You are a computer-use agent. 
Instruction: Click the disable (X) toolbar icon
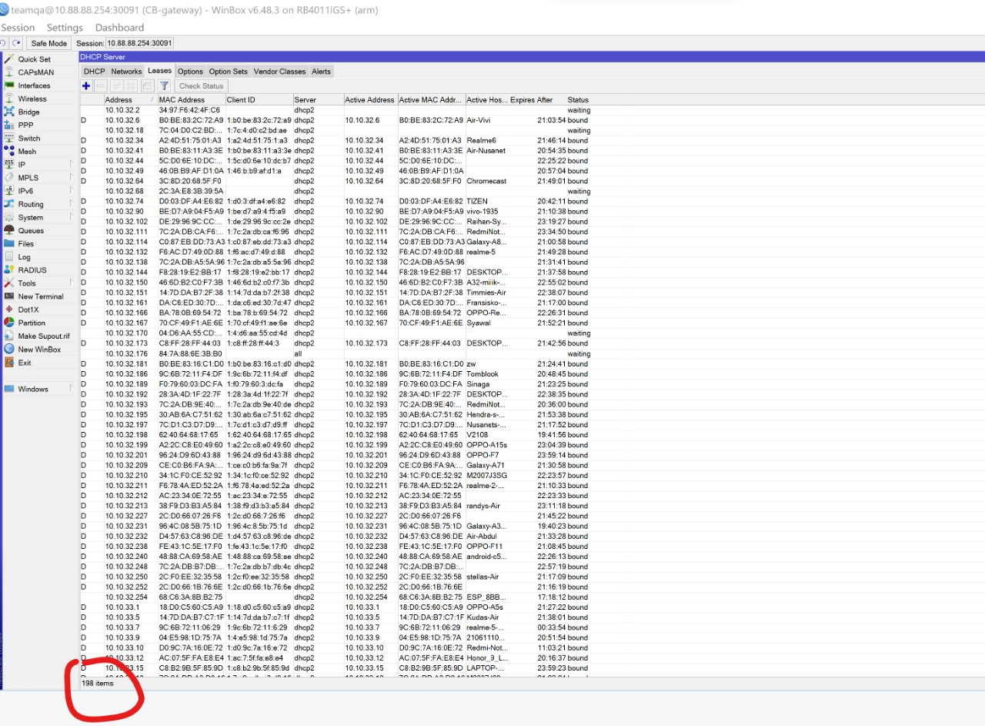point(131,85)
